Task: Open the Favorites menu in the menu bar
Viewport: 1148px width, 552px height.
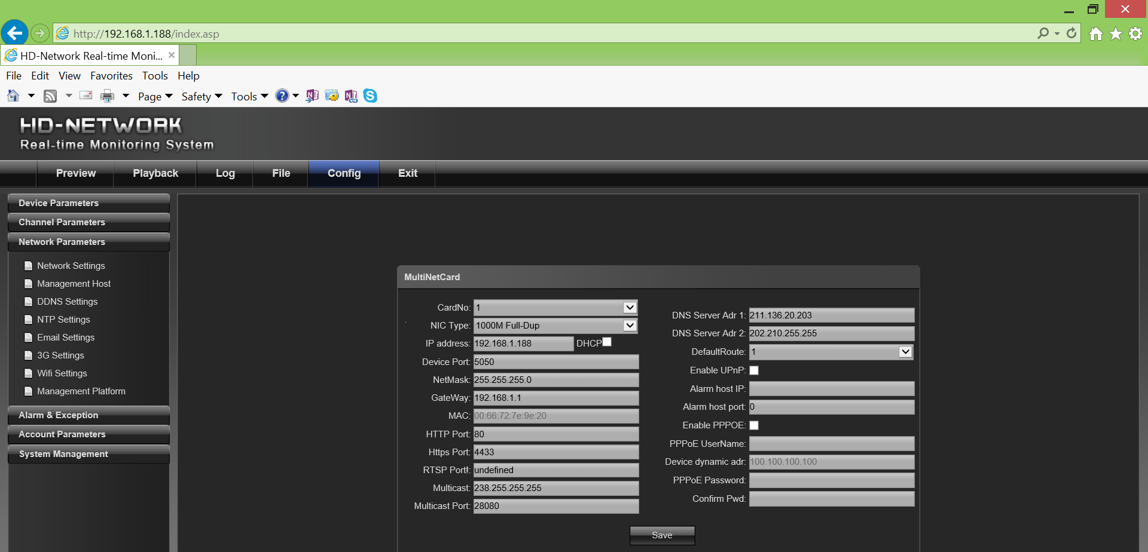Action: point(111,76)
